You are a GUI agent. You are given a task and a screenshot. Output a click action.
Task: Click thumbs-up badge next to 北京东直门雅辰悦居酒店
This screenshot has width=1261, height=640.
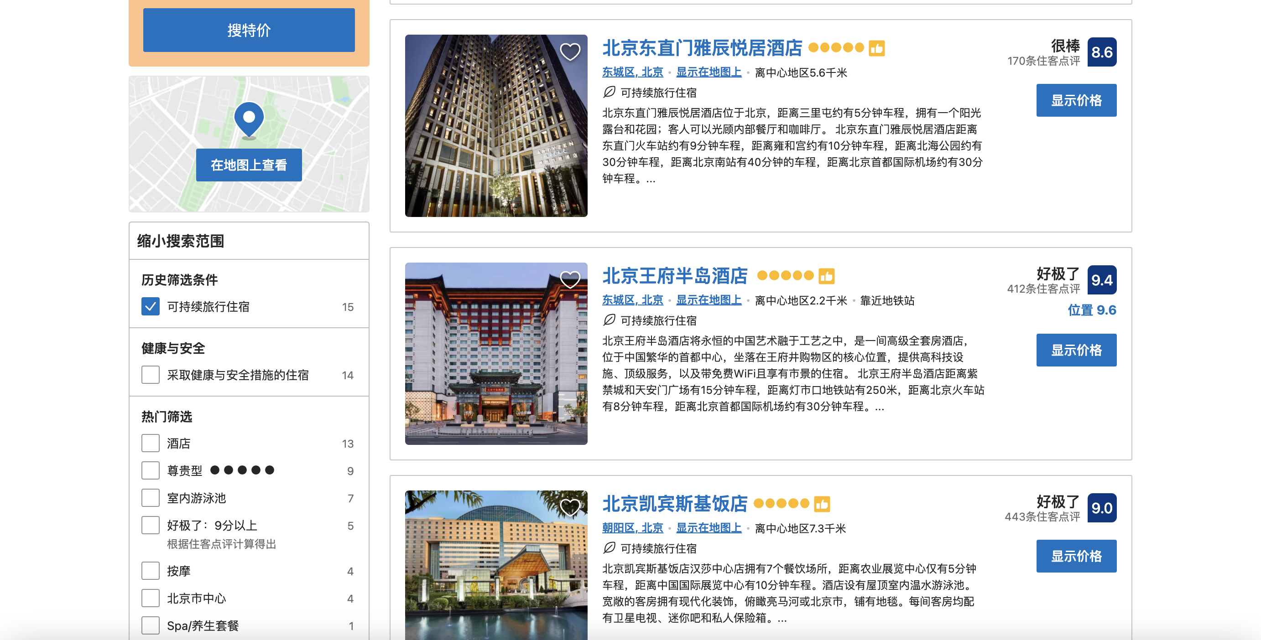pos(876,48)
